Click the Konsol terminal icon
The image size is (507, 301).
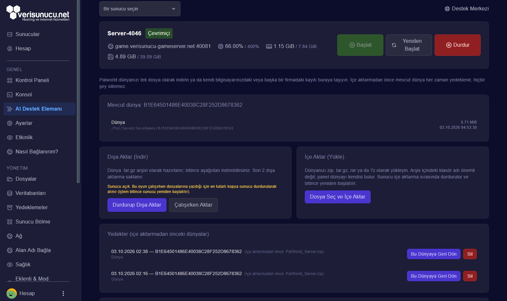[x=10, y=95]
